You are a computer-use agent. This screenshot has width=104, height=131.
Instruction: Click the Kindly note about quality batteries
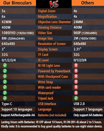(52, 126)
